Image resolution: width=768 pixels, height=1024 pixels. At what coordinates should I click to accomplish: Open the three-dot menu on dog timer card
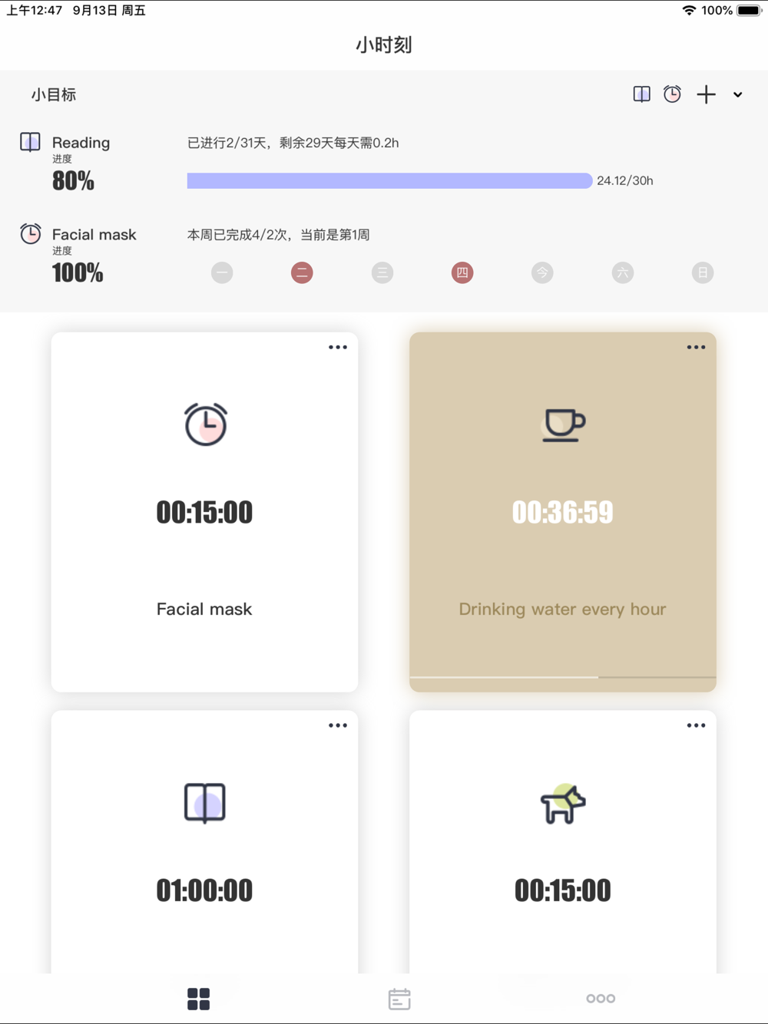pyautogui.click(x=696, y=725)
